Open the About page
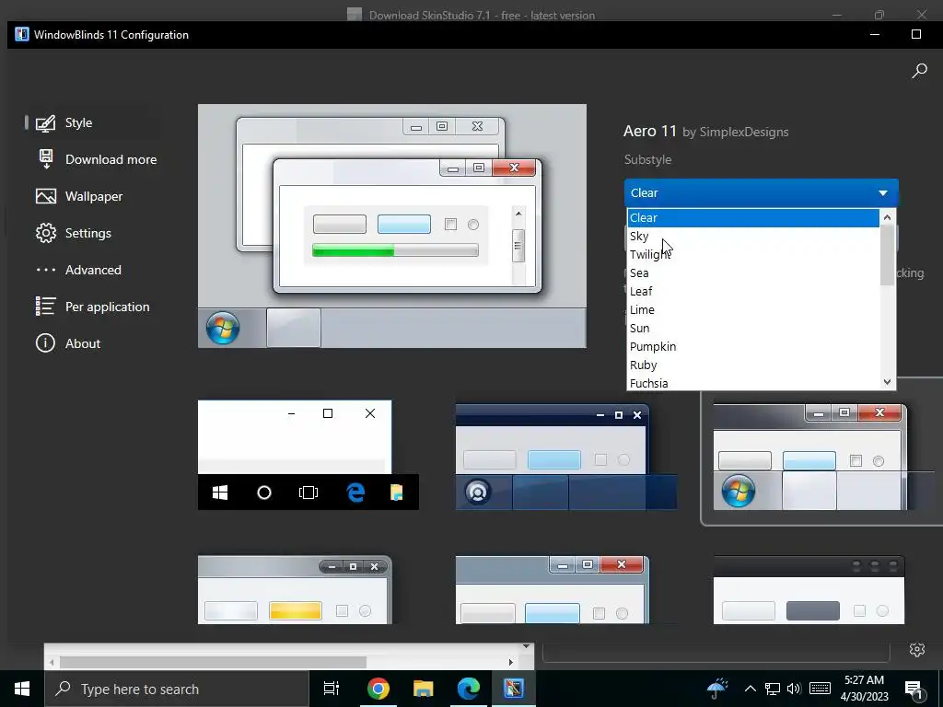Image resolution: width=943 pixels, height=707 pixels. pyautogui.click(x=82, y=343)
